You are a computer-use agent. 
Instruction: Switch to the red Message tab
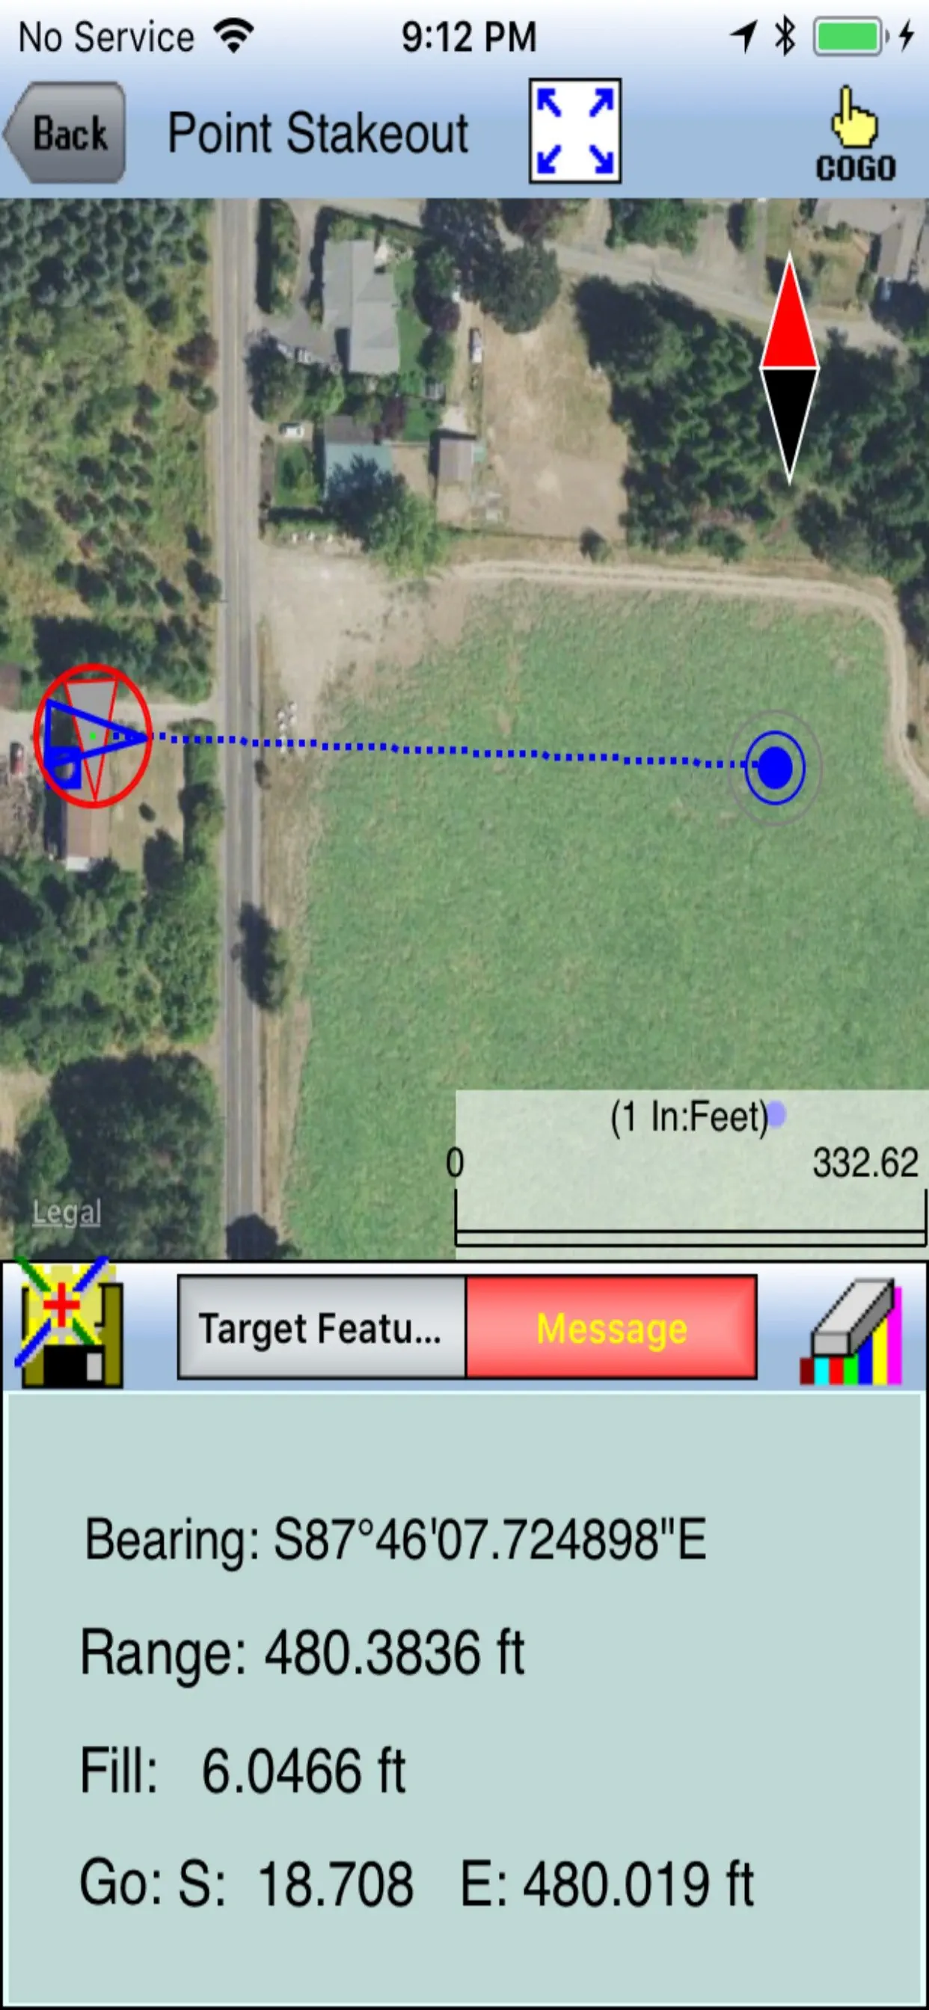pos(611,1327)
